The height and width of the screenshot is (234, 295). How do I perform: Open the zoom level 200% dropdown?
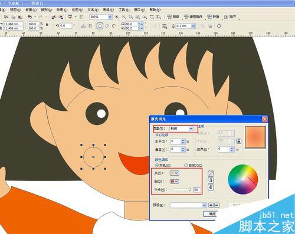click(x=110, y=17)
